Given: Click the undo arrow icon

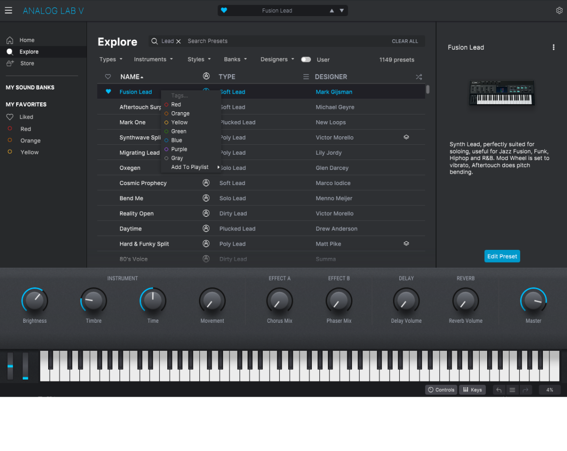Looking at the screenshot, I should tap(499, 390).
